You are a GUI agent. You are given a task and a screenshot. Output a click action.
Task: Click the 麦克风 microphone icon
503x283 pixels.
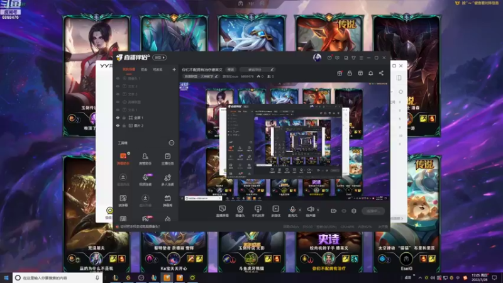[292, 209]
